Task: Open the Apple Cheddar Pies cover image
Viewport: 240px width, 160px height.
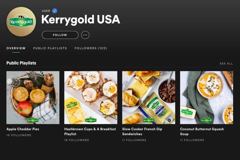Action: tap(33, 97)
